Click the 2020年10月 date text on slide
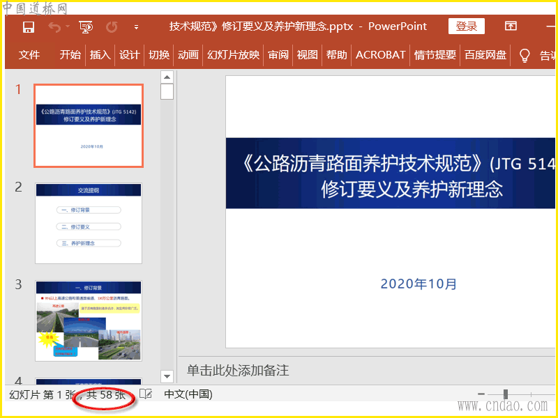This screenshot has height=418, width=558. point(418,284)
